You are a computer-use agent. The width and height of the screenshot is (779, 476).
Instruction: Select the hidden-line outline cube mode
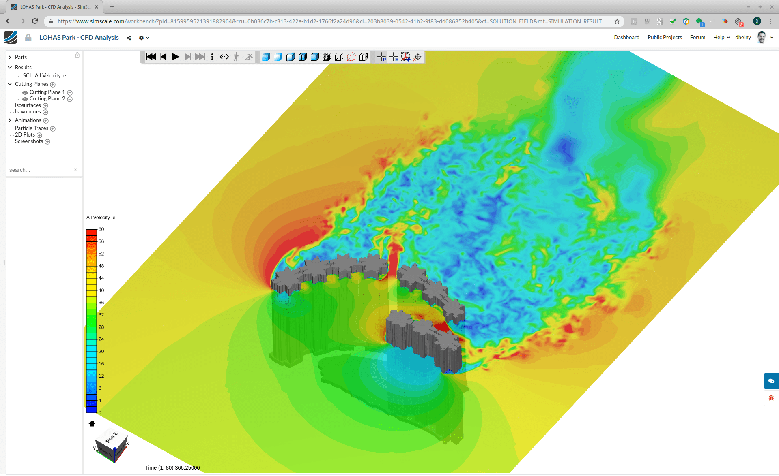[x=339, y=57]
